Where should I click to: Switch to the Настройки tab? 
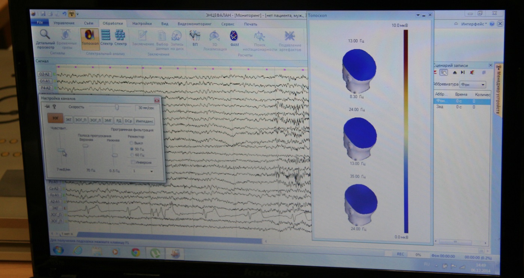click(x=142, y=24)
